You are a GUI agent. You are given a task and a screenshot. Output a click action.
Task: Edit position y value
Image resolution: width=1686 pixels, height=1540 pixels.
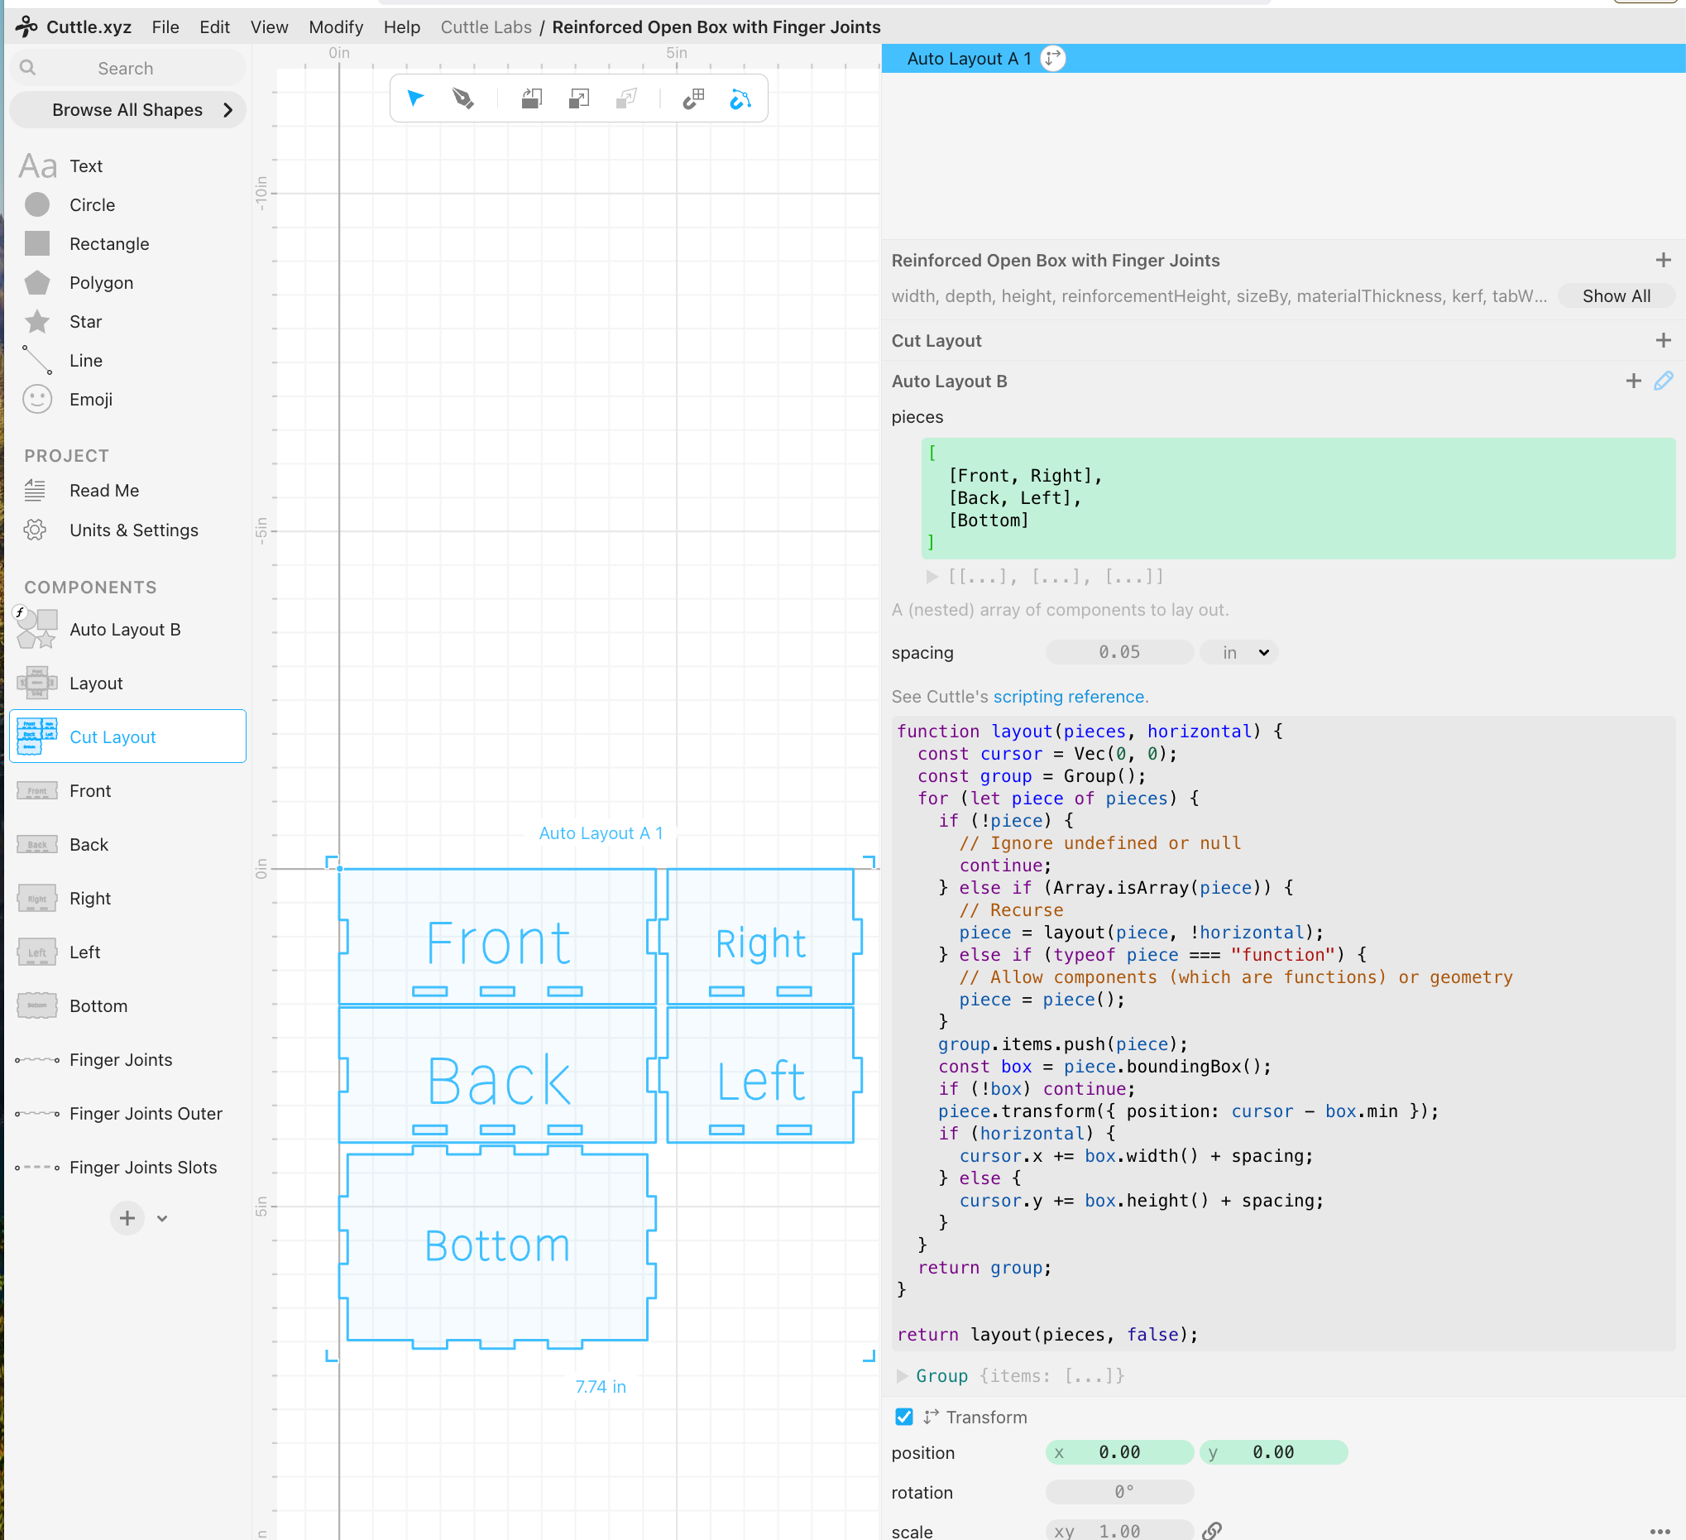[x=1273, y=1453]
